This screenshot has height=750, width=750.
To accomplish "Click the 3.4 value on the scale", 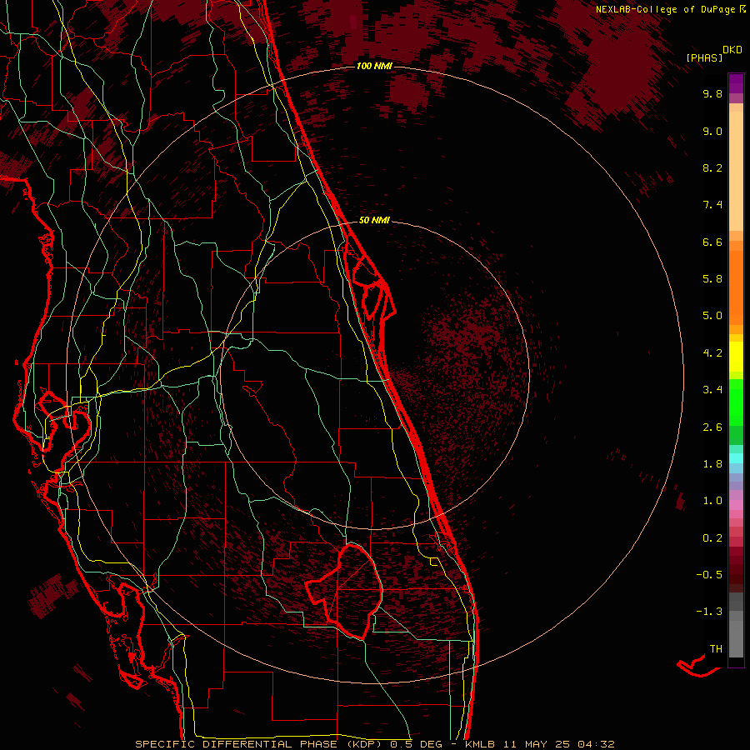I will click(x=712, y=390).
